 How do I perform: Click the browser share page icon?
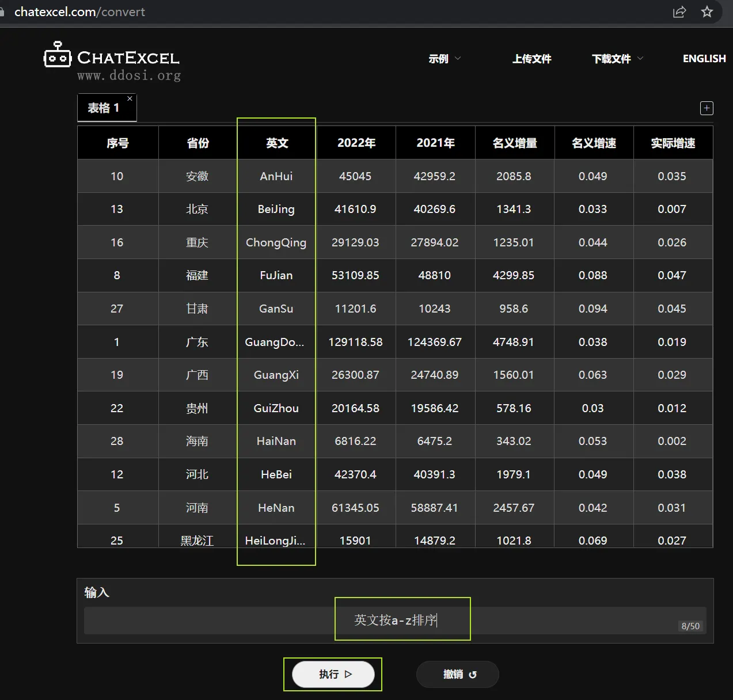pyautogui.click(x=679, y=12)
